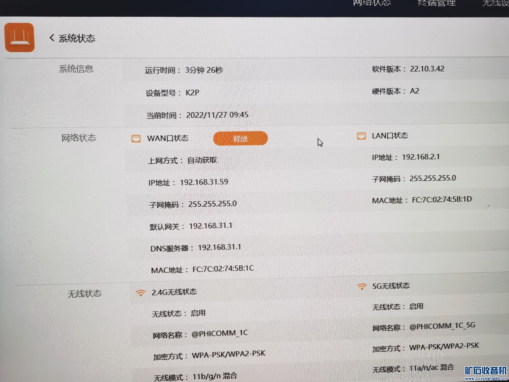Select LAN subnet mask 255.255.255.0

[x=433, y=178]
